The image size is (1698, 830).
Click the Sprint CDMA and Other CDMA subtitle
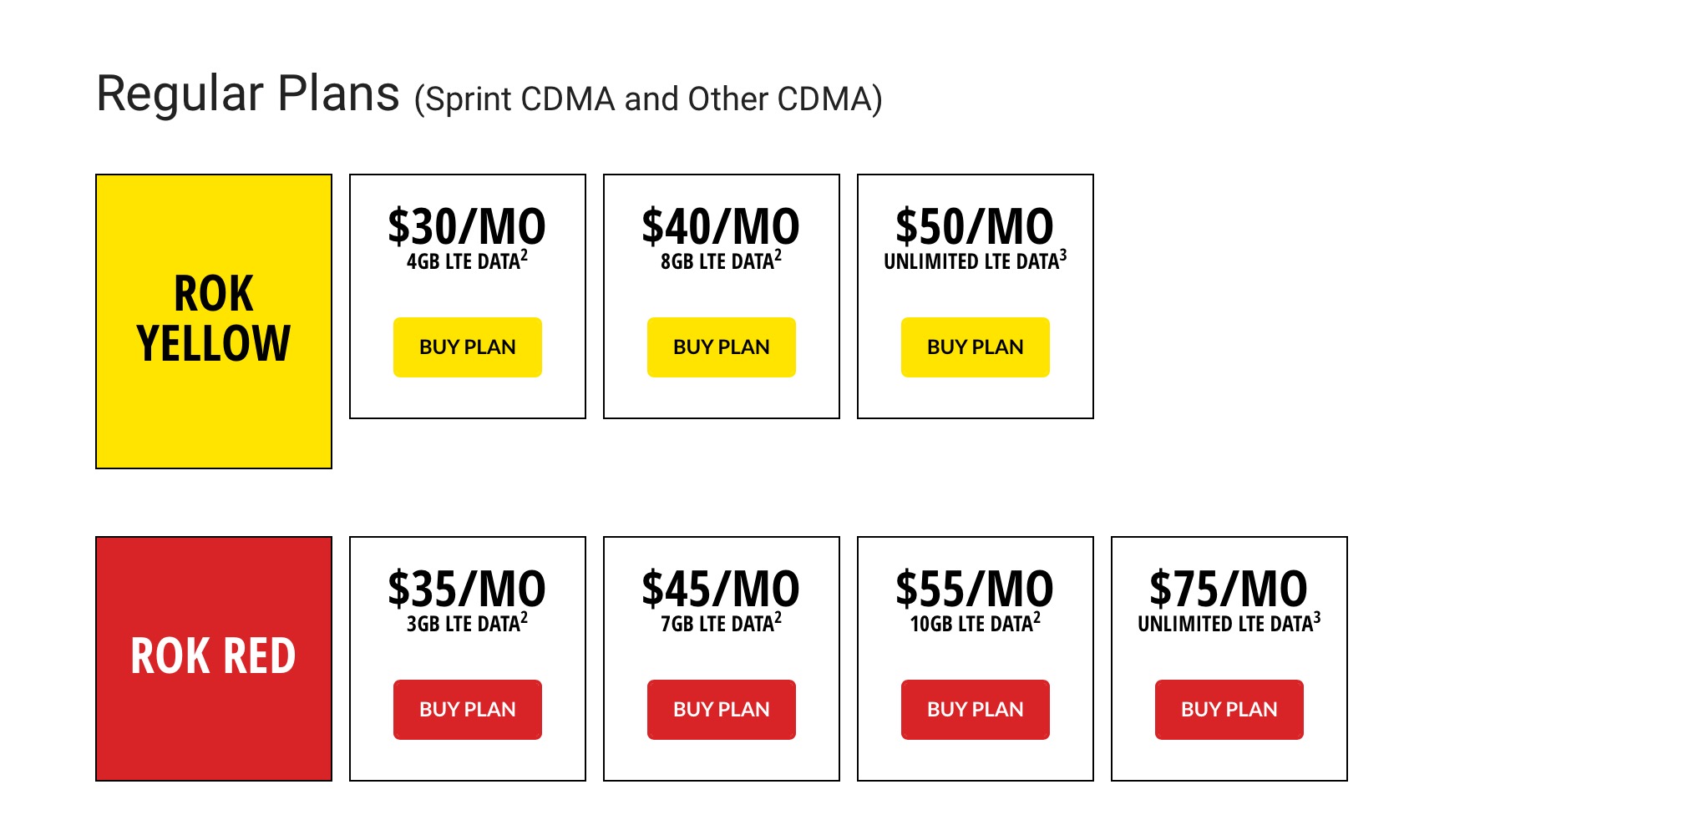click(x=648, y=99)
